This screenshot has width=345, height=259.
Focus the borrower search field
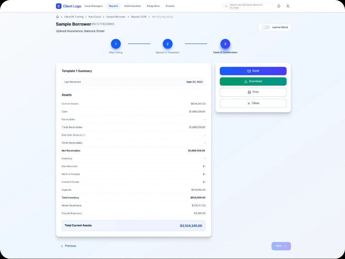point(248,6)
